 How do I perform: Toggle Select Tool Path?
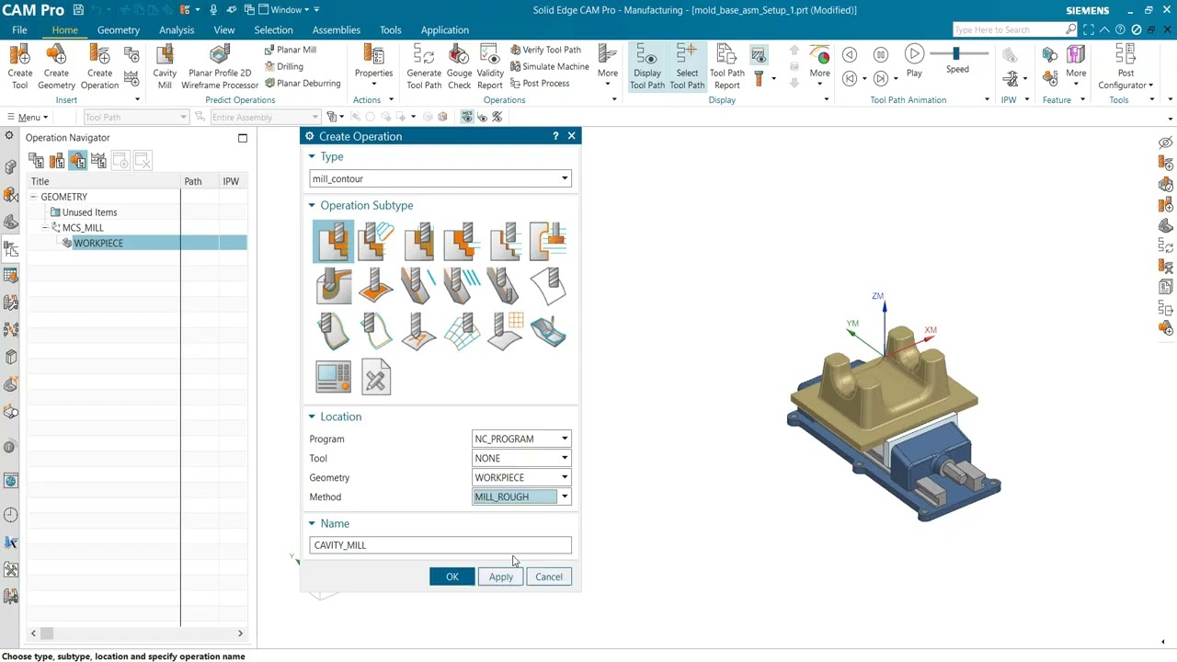[x=687, y=66]
